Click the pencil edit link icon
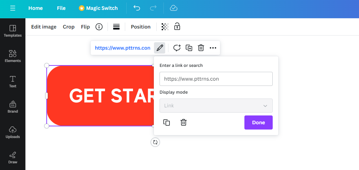The image size is (359, 170). 160,48
